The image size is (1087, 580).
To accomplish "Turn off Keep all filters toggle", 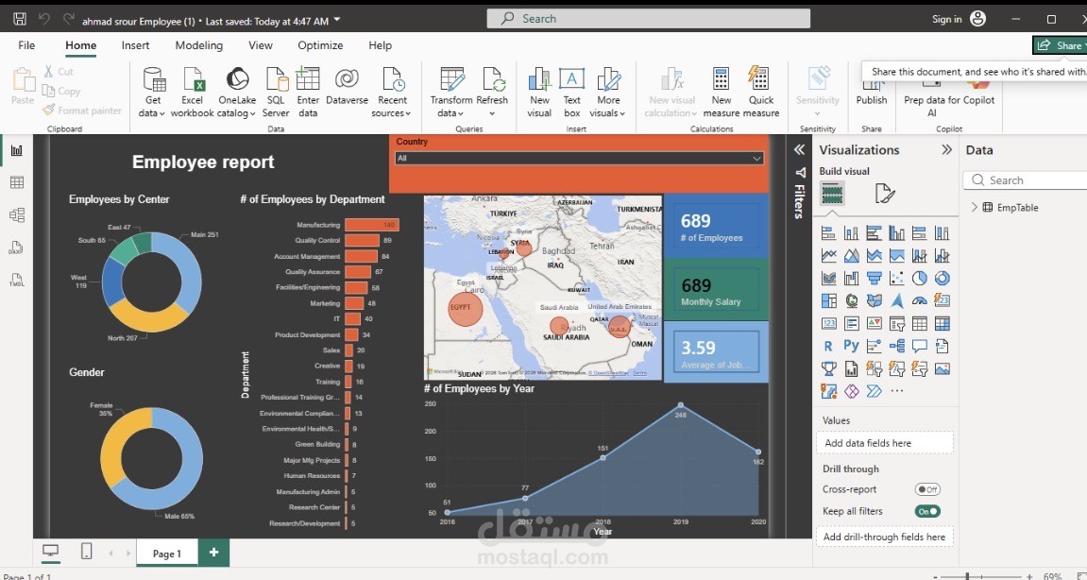I will [x=927, y=511].
